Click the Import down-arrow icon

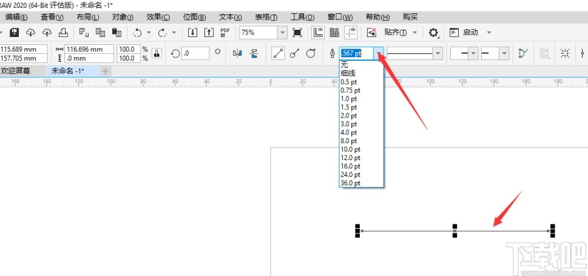tap(192, 33)
